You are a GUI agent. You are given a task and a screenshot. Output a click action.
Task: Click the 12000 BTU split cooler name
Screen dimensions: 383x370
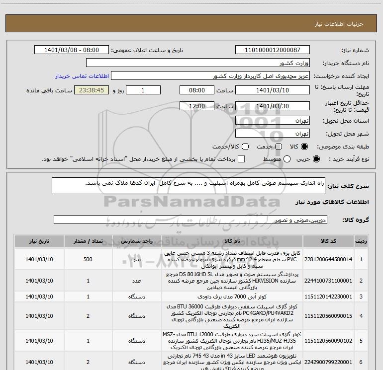pos(232,341)
